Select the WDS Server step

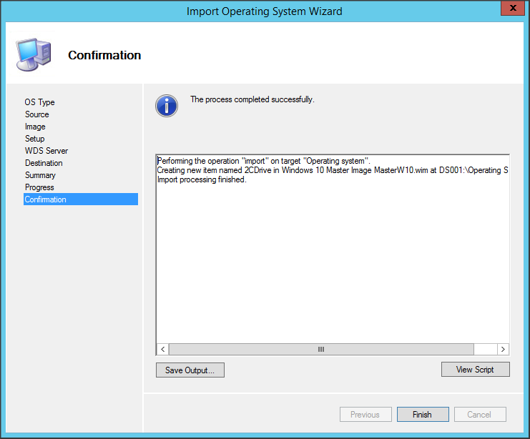[x=46, y=151]
